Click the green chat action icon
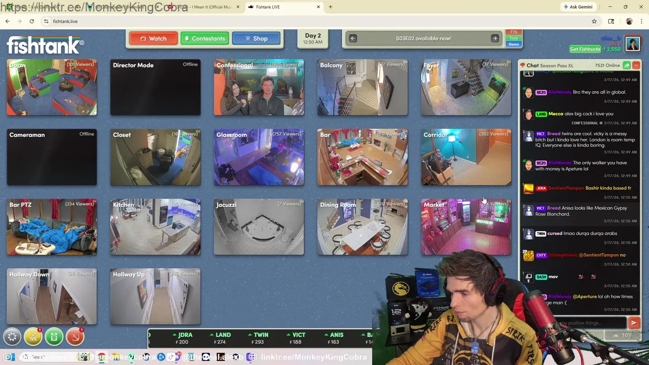The height and width of the screenshot is (365, 649). click(627, 65)
